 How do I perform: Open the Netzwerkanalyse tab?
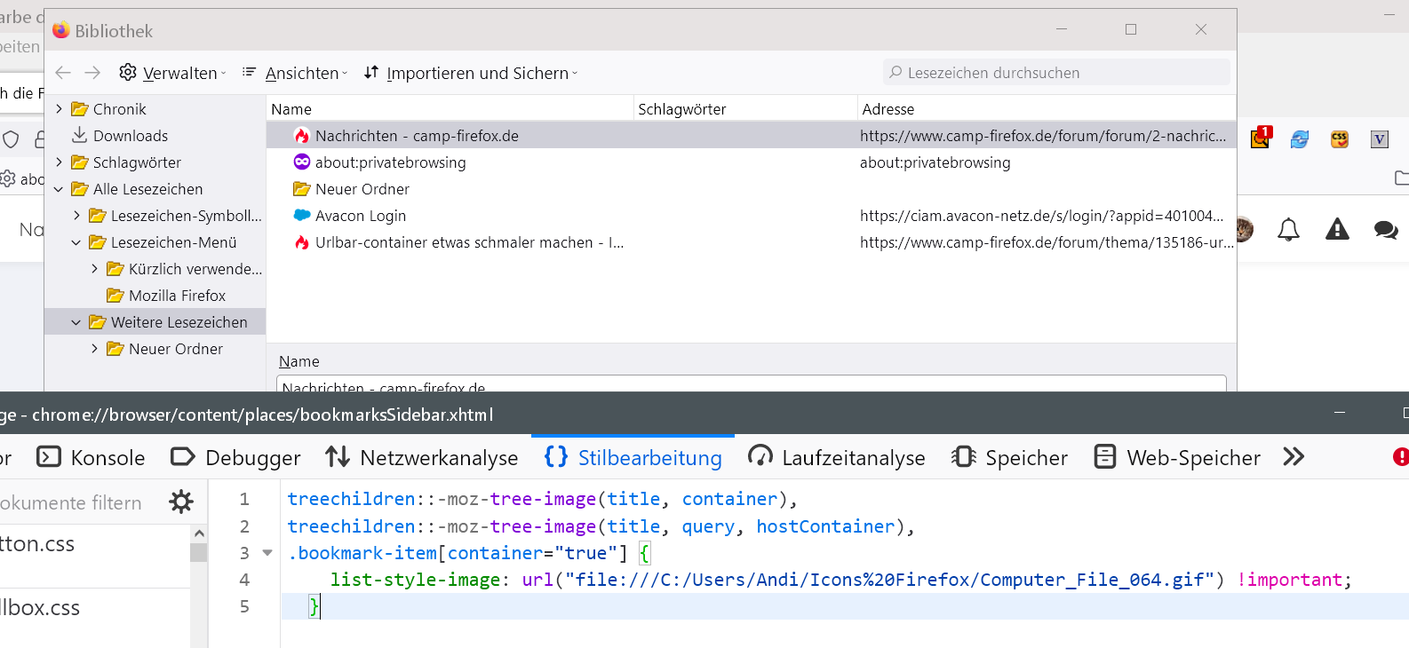tap(422, 457)
